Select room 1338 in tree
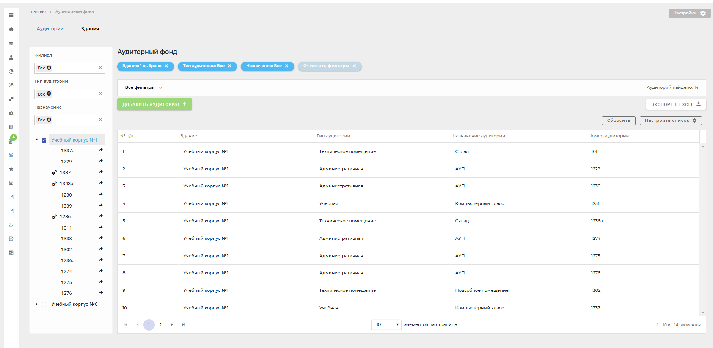 (66, 239)
